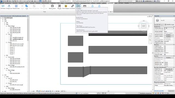Image resolution: width=175 pixels, height=98 pixels.
Task: Click Modifier button for Remplacements visibilité
Action: click(169, 35)
